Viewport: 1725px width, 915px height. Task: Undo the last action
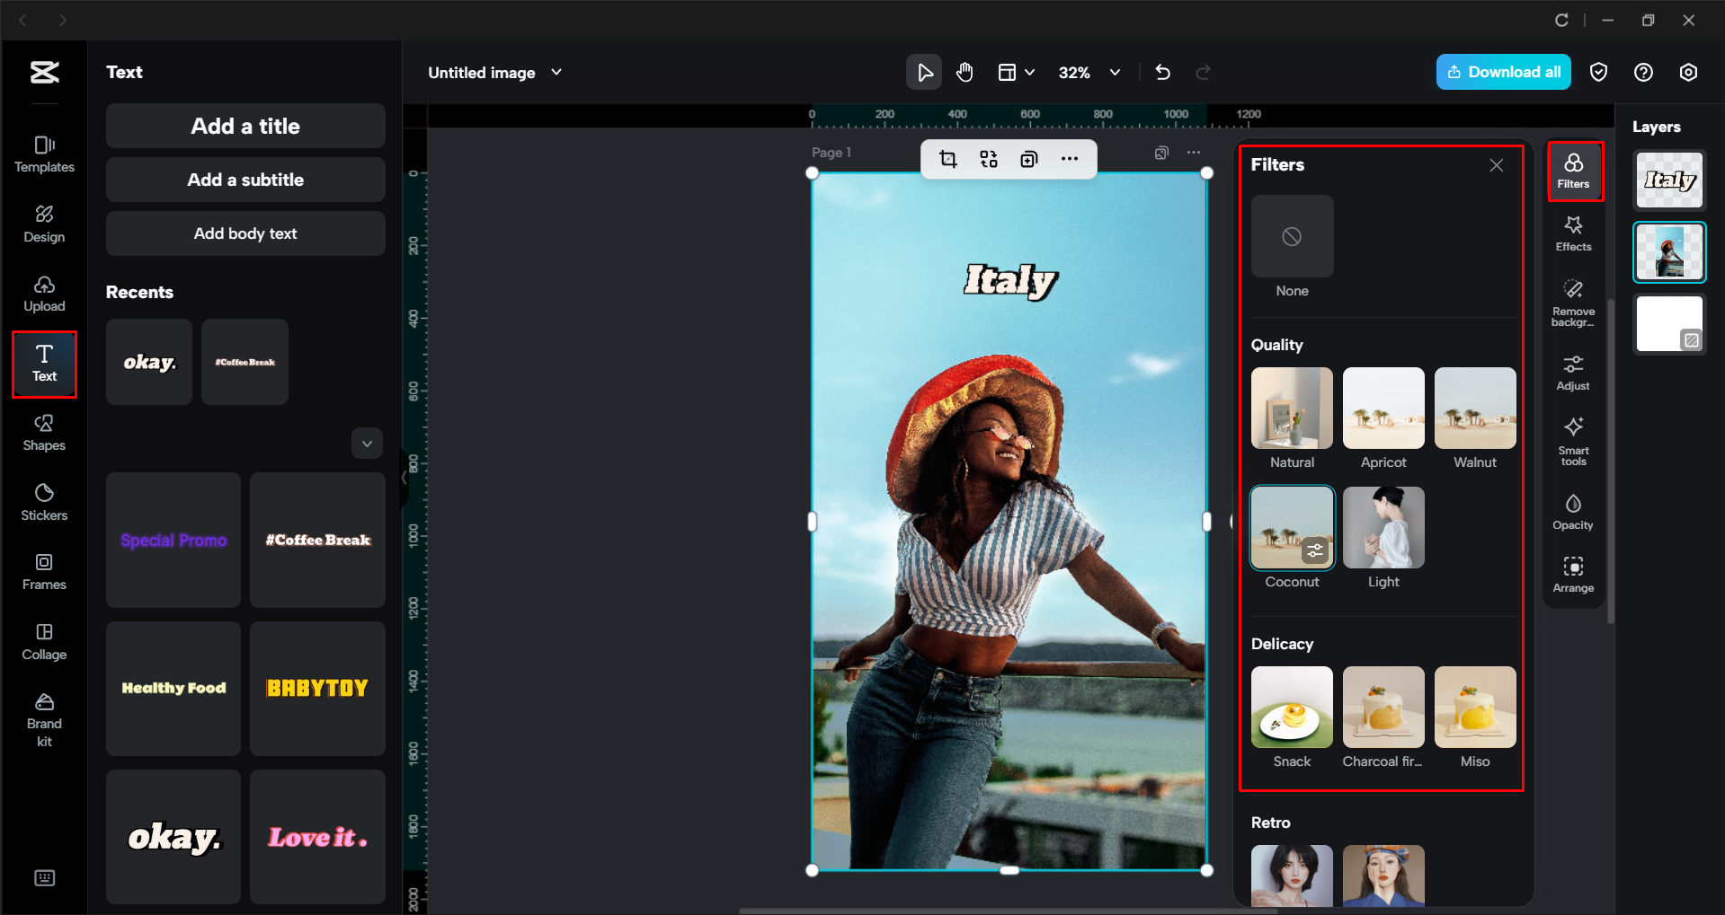1162,72
